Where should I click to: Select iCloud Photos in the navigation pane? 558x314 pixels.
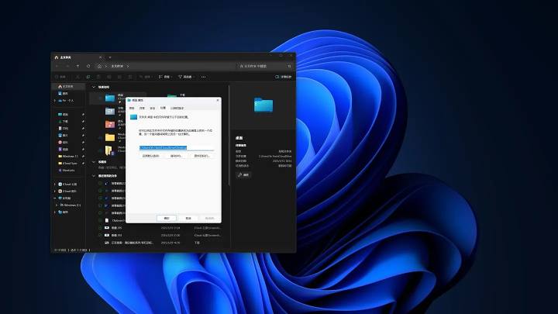tap(67, 192)
